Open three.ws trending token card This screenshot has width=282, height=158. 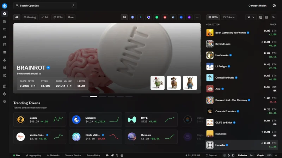pyautogui.click(x=151, y=137)
